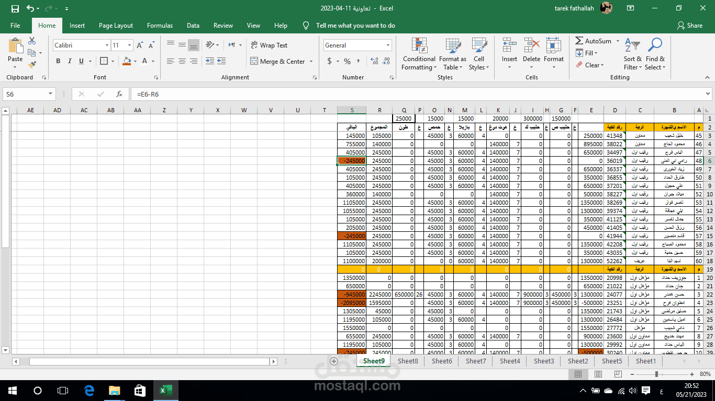Click the Paste clipboard icon

pos(15,46)
